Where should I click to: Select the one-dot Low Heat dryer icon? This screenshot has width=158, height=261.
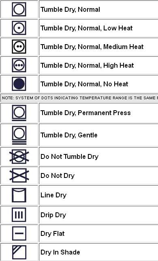click(x=19, y=28)
